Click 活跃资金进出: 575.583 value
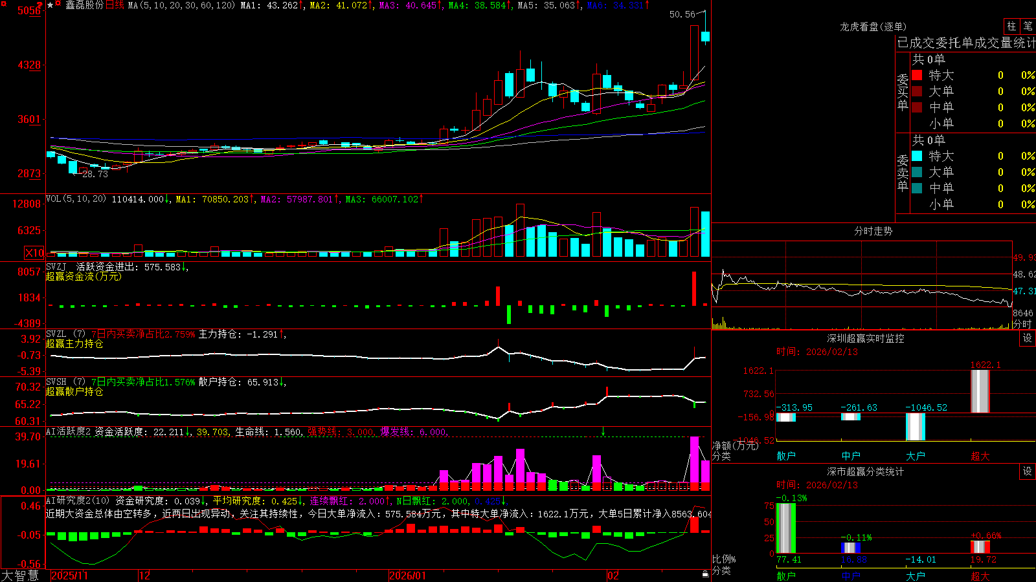Screen dimensions: 1036x582 pos(131,266)
